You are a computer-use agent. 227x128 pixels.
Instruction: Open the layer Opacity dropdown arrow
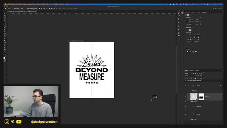click(203, 76)
